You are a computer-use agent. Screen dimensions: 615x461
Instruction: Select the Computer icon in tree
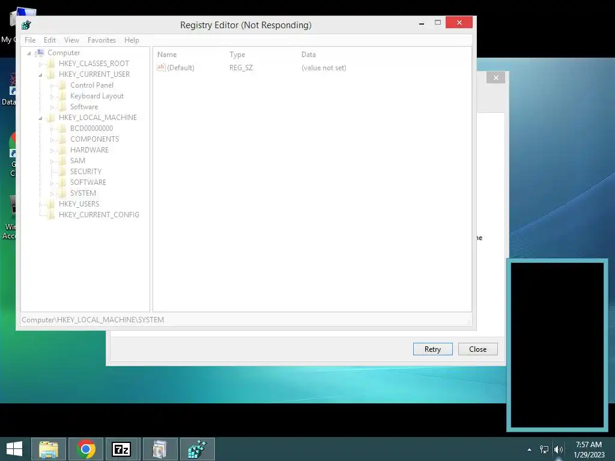(40, 53)
